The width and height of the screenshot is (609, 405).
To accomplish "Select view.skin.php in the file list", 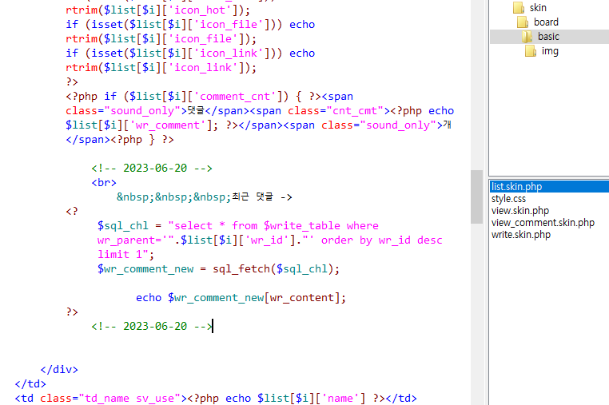I will [519, 211].
